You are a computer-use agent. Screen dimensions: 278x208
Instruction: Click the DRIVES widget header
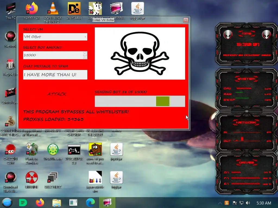pos(247,162)
